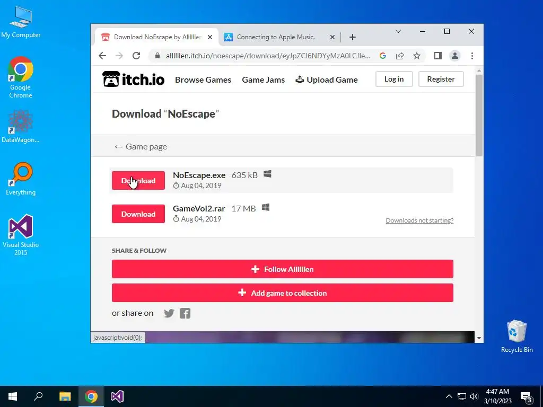Click the SHARE & FOLLOW heading
Viewport: 543px width, 407px height.
(x=139, y=251)
